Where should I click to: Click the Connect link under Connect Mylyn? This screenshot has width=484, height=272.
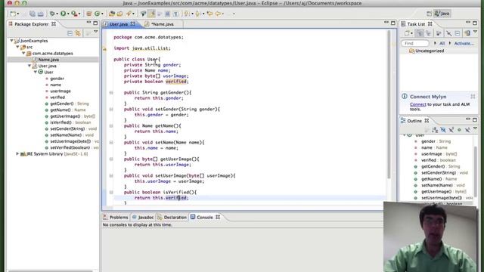418,104
